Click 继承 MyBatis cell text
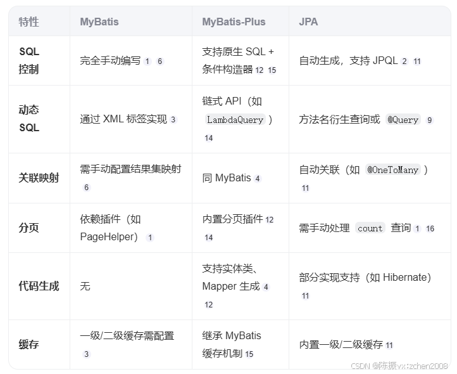This screenshot has width=457, height=374. 232,336
